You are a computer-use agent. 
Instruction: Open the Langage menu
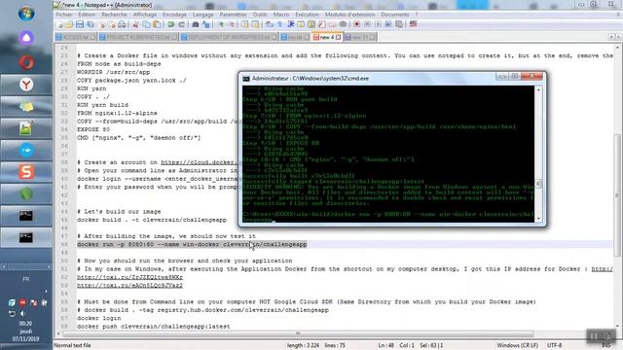coord(203,15)
